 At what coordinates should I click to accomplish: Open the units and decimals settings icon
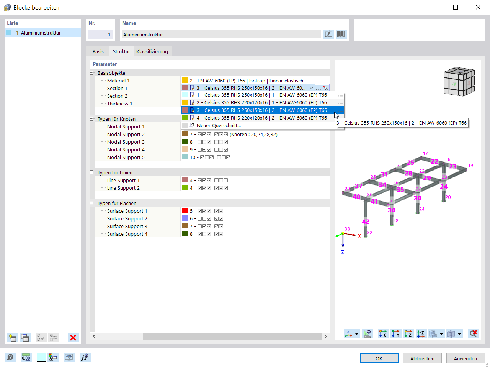tap(26, 358)
